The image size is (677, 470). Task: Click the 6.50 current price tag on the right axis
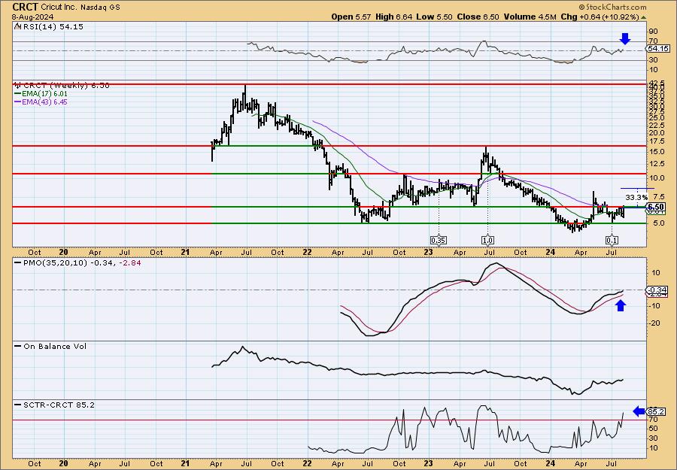(656, 207)
